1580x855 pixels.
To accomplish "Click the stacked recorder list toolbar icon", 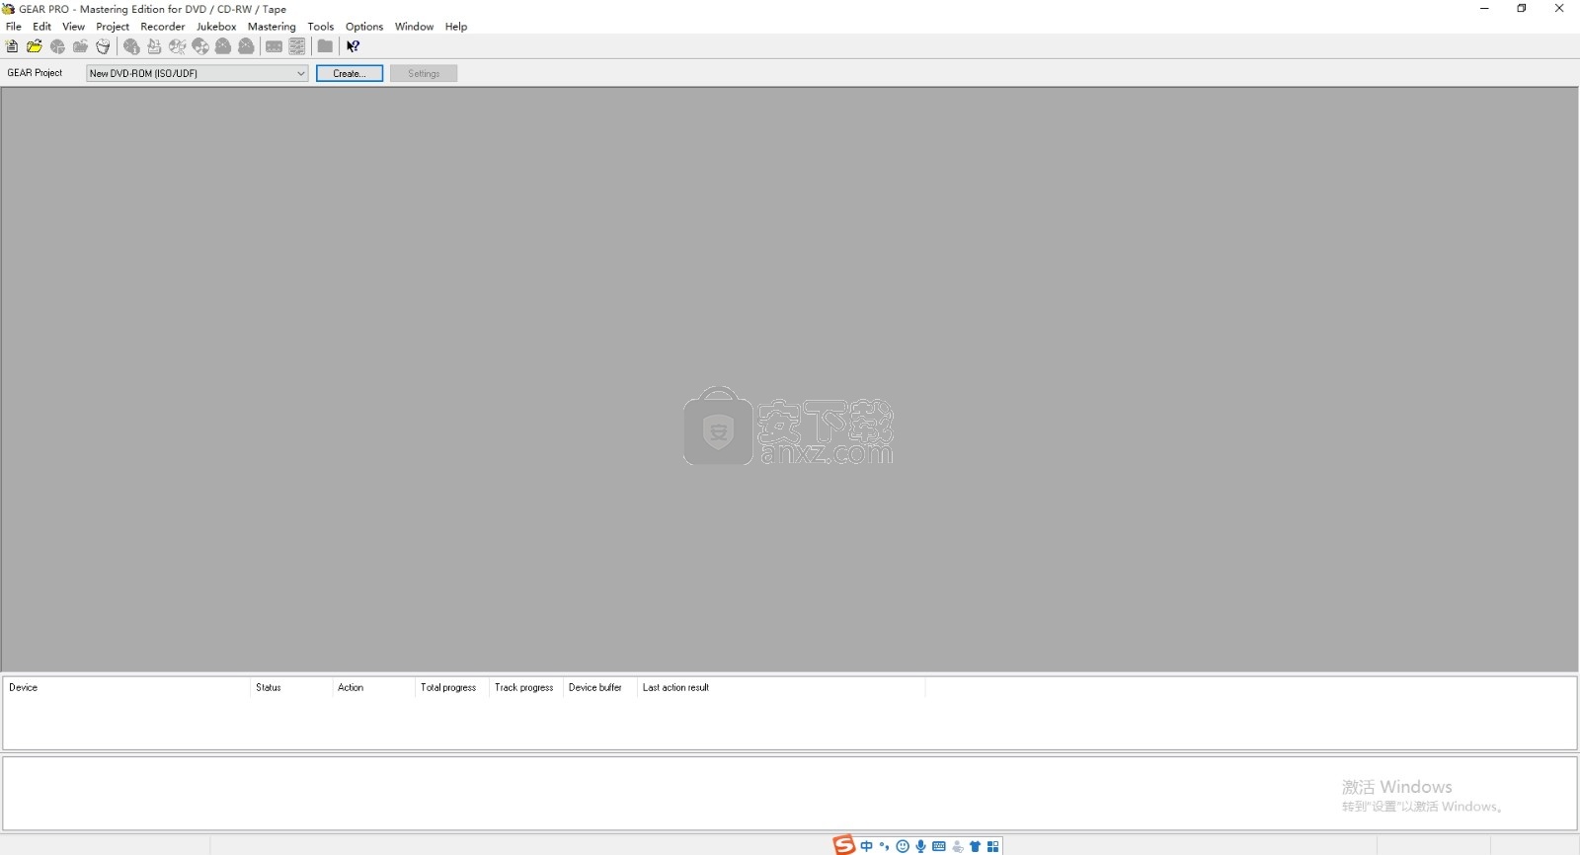I will pos(297,46).
